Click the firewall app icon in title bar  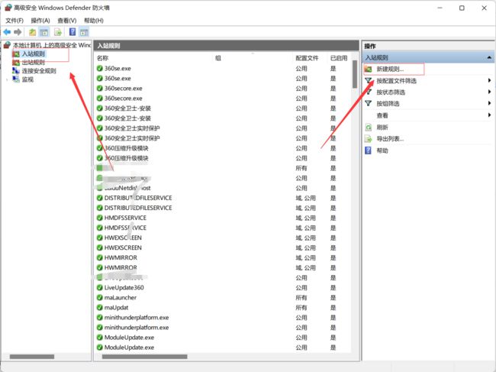(8, 8)
